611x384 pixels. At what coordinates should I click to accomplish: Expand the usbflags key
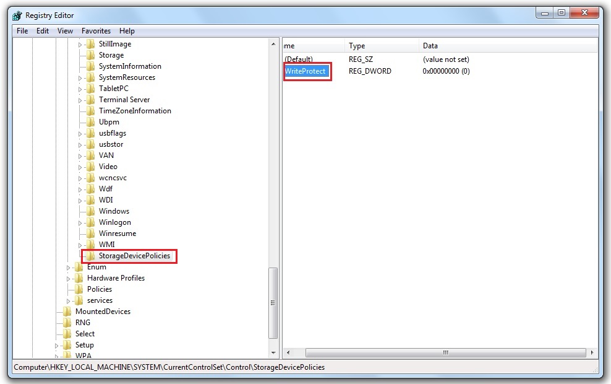point(80,134)
